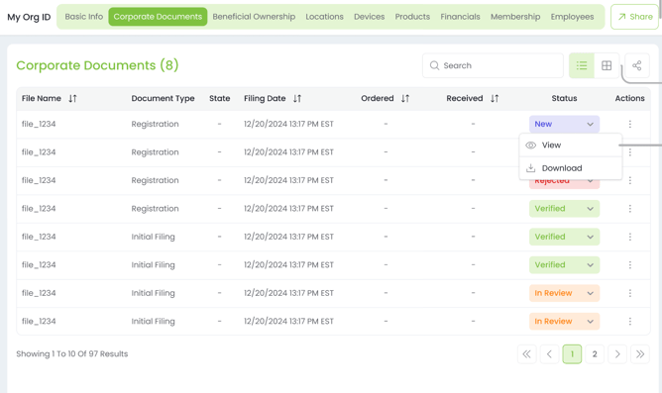Viewport: 662px width, 393px height.
Task: Click the My Org ID title
Action: click(x=29, y=17)
